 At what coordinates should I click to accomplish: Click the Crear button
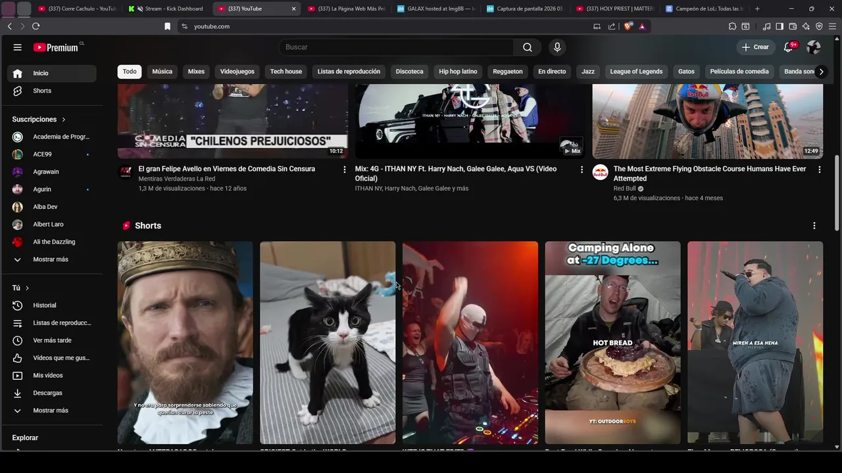pyautogui.click(x=755, y=47)
